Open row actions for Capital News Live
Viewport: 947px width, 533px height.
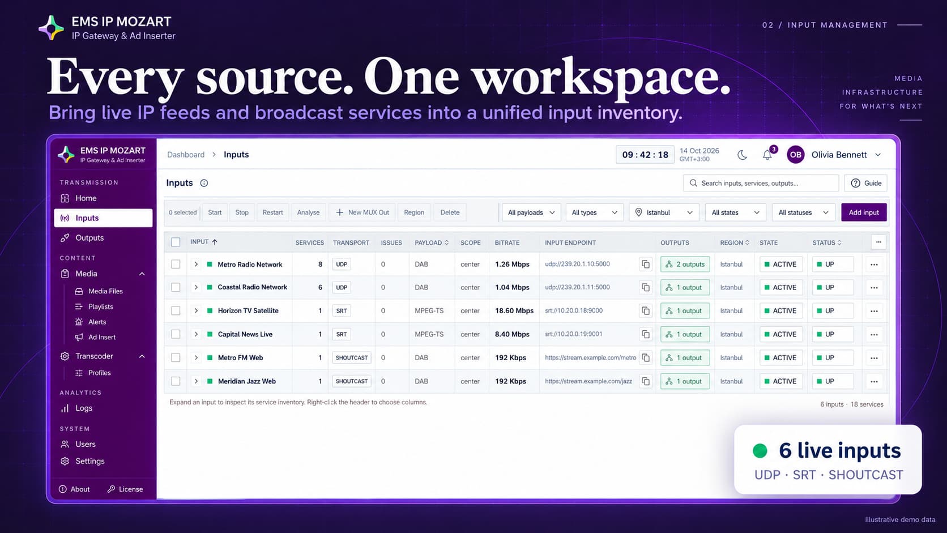tap(874, 334)
